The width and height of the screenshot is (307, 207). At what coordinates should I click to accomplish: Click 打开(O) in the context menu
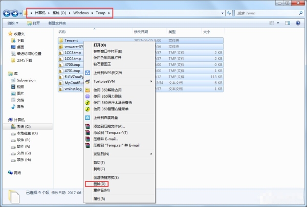120,45
